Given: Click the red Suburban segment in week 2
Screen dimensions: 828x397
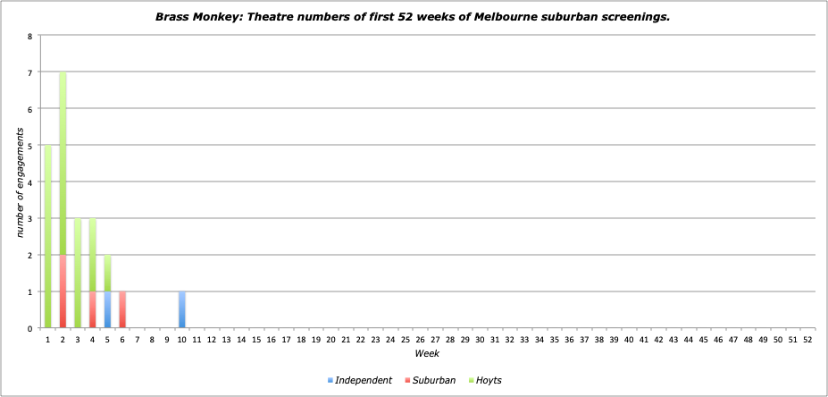Looking at the screenshot, I should point(63,291).
